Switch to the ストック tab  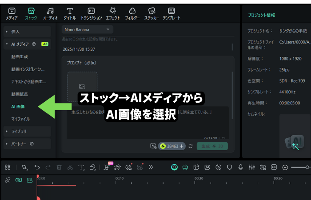pyautogui.click(x=31, y=14)
